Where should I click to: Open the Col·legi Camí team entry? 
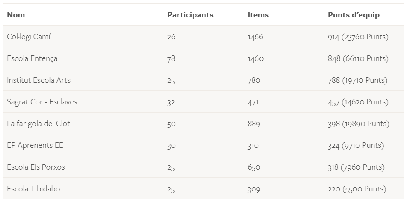(29, 37)
